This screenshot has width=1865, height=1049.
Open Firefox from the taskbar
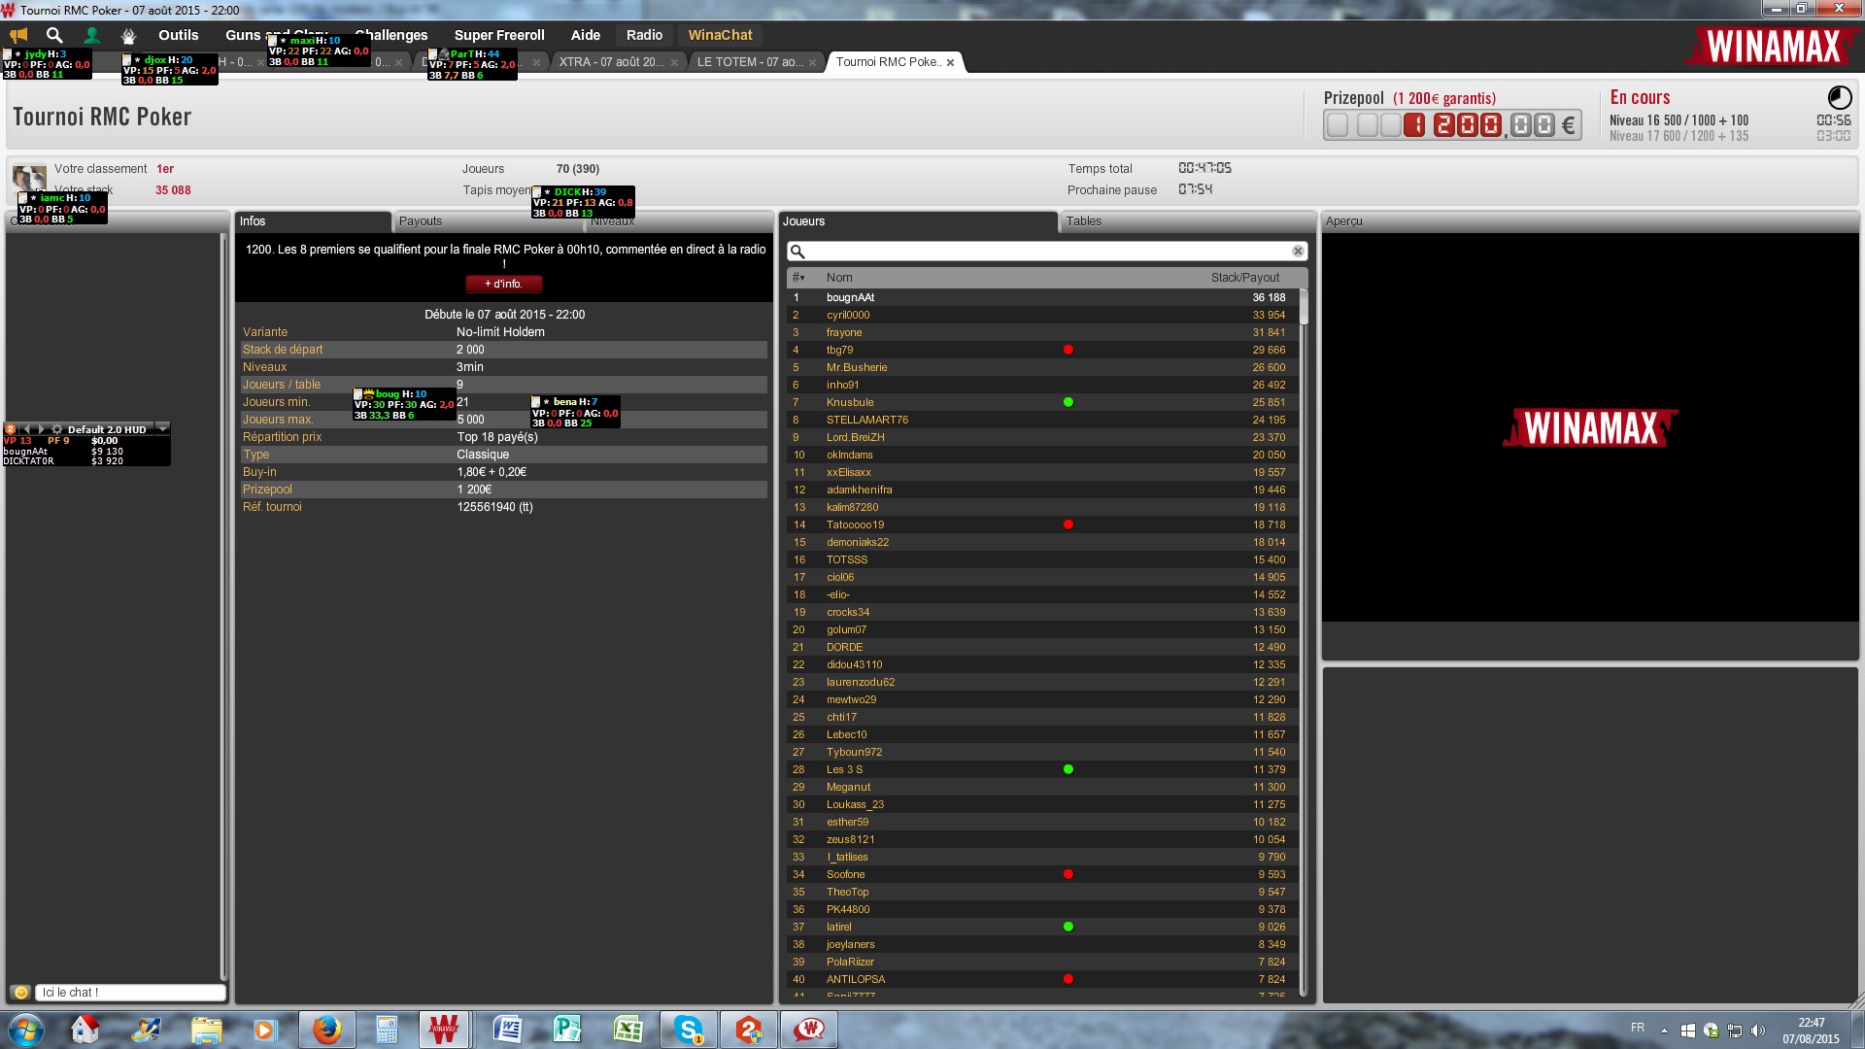[x=326, y=1030]
